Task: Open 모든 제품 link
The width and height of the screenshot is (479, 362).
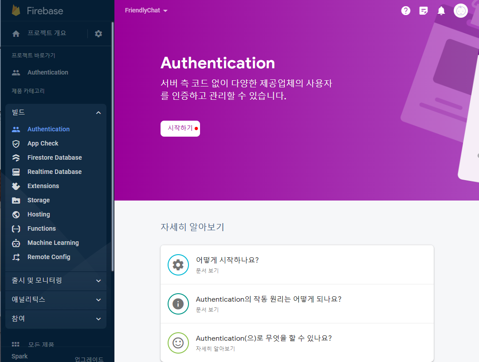Action: coord(41,345)
